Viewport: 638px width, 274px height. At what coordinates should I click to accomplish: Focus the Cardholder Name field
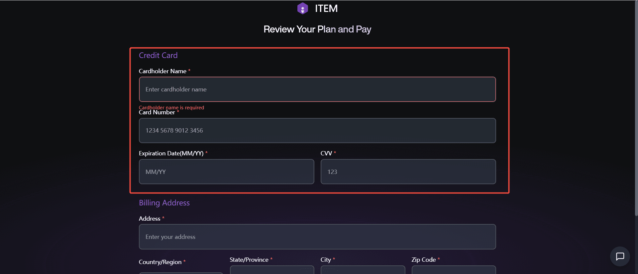coord(317,89)
